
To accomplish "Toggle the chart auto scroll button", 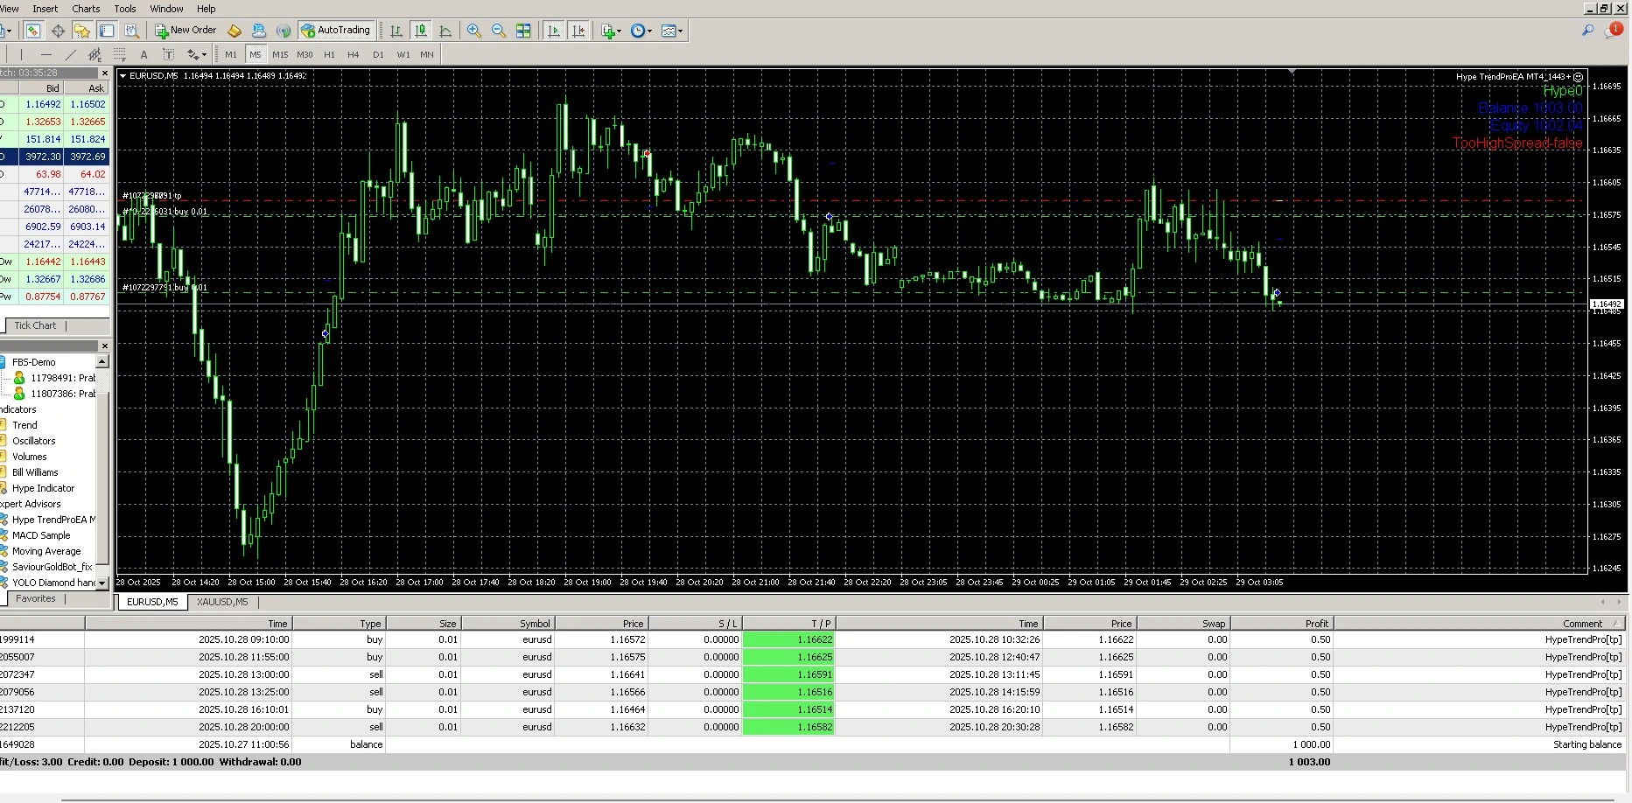I will (x=553, y=31).
